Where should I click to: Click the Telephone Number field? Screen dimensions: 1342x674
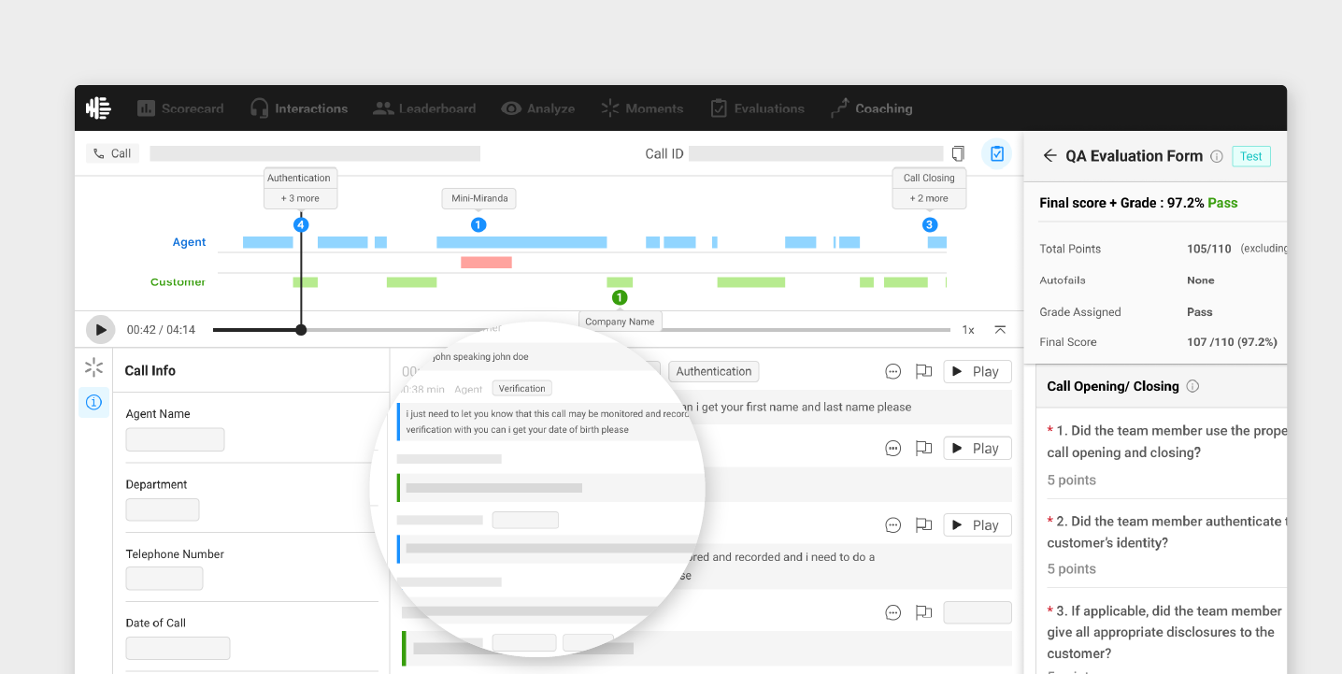(164, 579)
